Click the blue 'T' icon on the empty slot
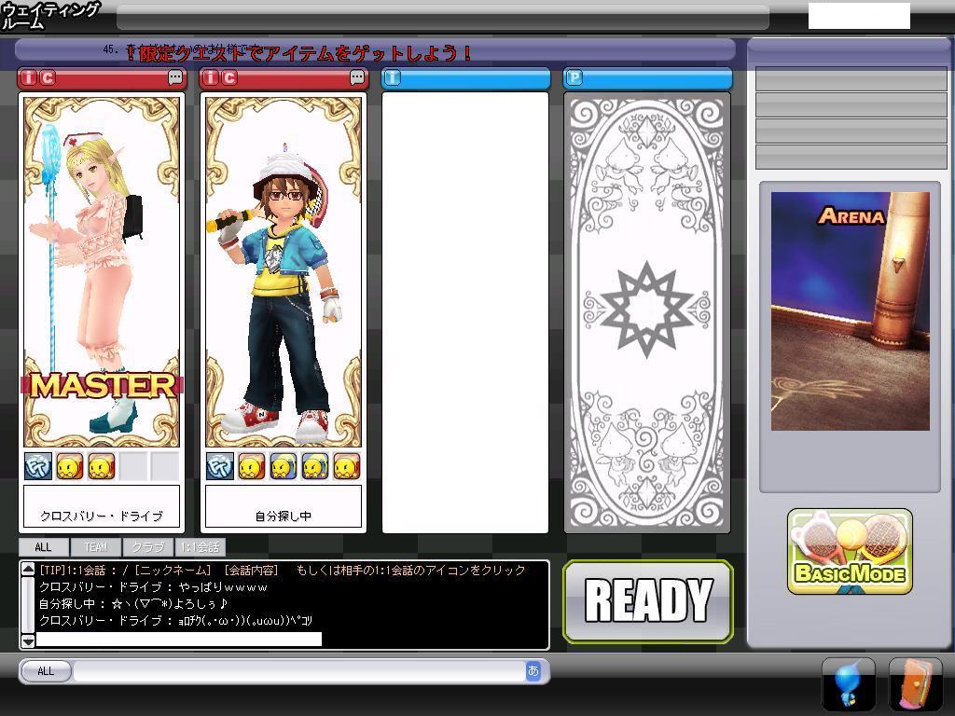Screen dimensions: 955x716 (393, 78)
